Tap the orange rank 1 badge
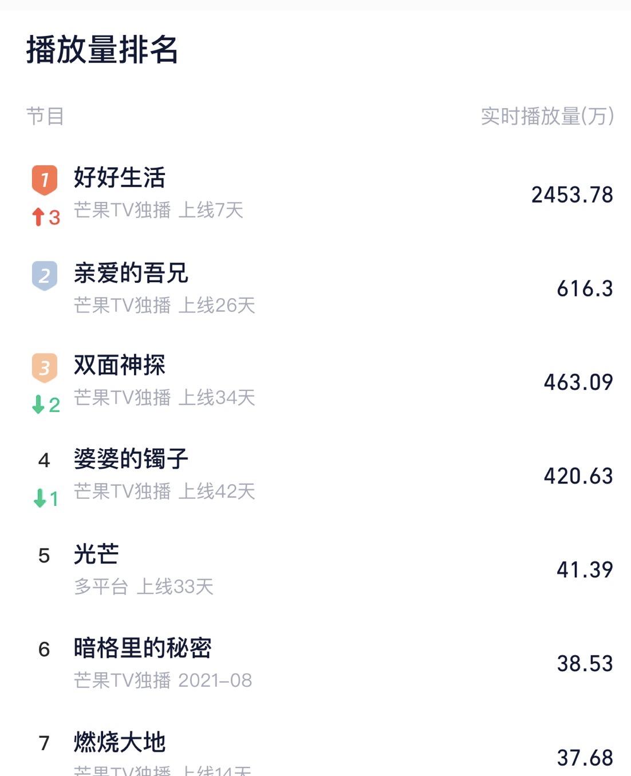Screen dimensions: 631x776 (44, 180)
